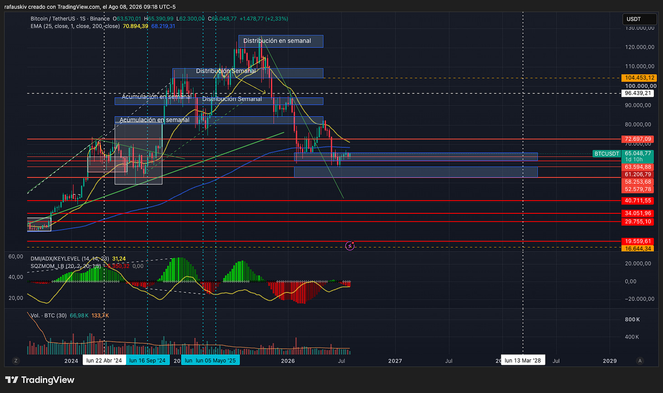This screenshot has height=393, width=663.
Task: Click the 104.453,12 price label
Action: click(x=638, y=78)
